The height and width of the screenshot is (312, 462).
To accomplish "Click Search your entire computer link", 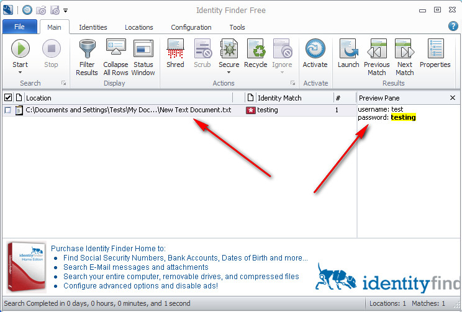I will 181,277.
